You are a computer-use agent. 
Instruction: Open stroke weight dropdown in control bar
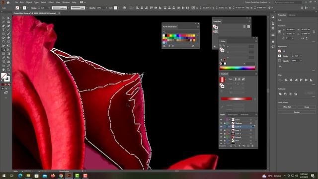tap(49, 8)
